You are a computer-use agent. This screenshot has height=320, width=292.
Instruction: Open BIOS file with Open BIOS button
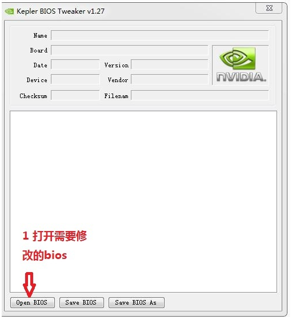coord(33,302)
